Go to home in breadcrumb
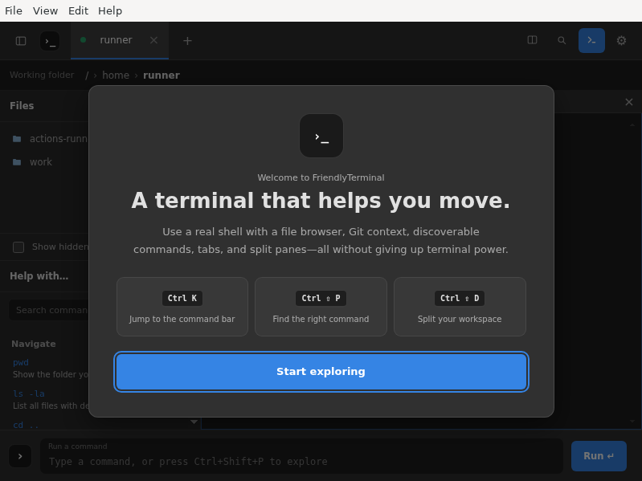This screenshot has width=642, height=481. coord(116,75)
